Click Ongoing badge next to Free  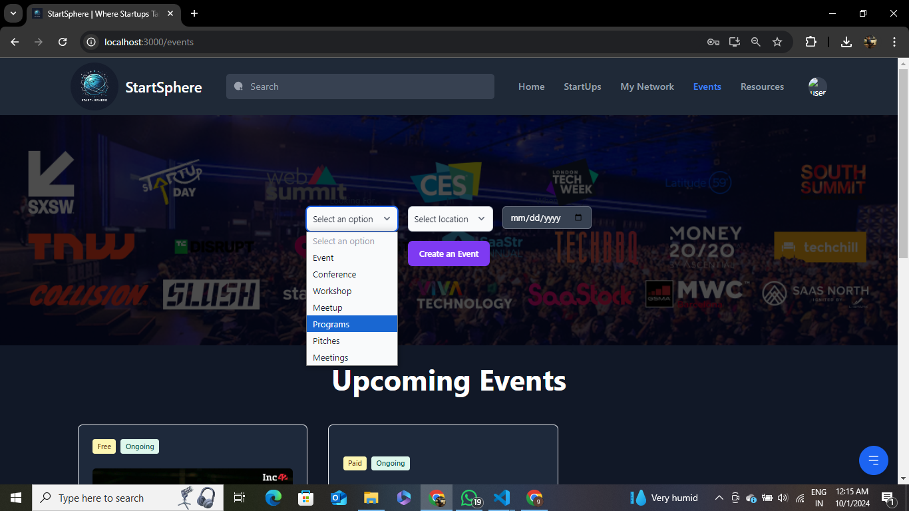140,446
